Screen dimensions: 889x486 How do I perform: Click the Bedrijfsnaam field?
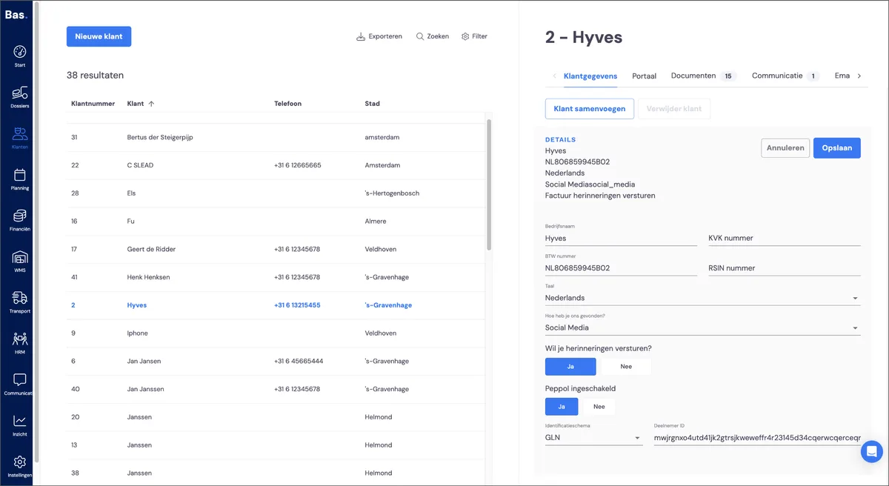tap(621, 238)
